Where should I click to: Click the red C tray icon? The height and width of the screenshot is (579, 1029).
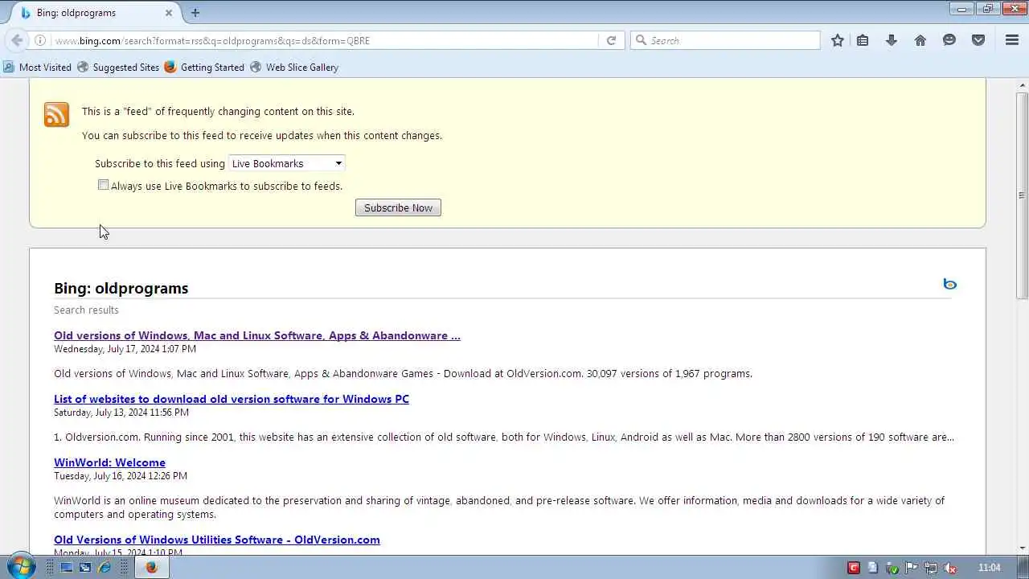[854, 568]
